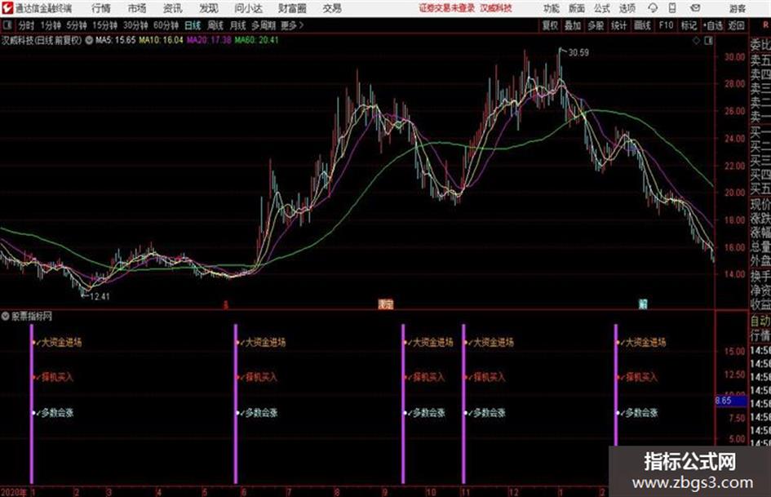Add the stock via the +自选 button

point(712,25)
